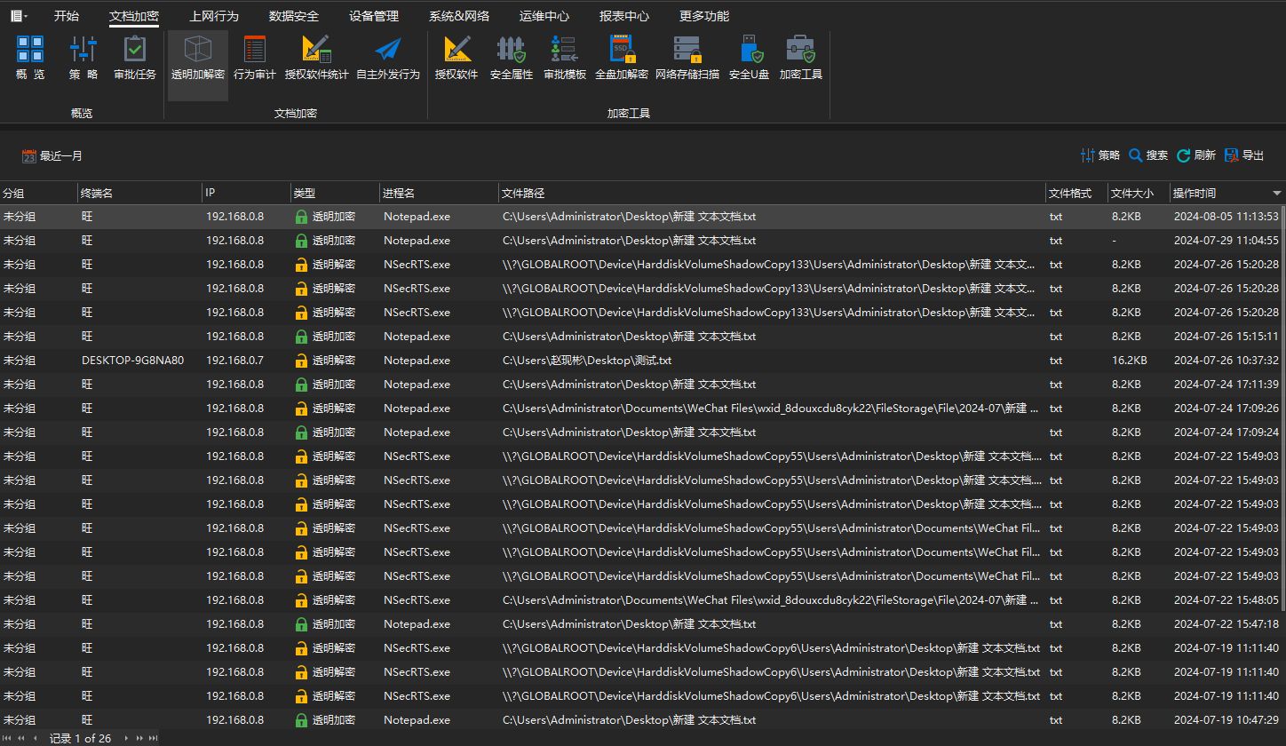Sort by the 类型 column header
The width and height of the screenshot is (1286, 746).
pyautogui.click(x=336, y=193)
